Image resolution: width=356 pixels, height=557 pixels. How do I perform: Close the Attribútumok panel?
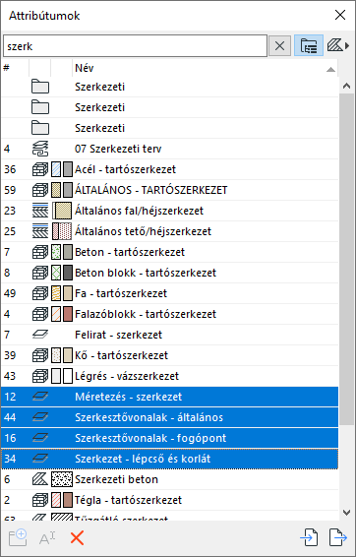pyautogui.click(x=340, y=15)
